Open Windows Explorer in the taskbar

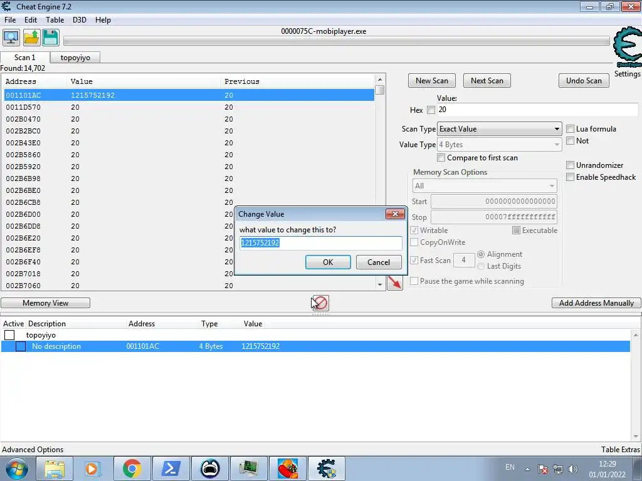55,468
